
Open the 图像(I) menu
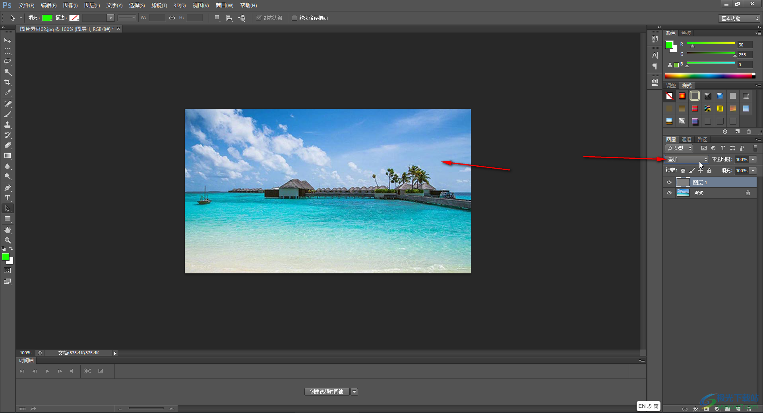[70, 5]
